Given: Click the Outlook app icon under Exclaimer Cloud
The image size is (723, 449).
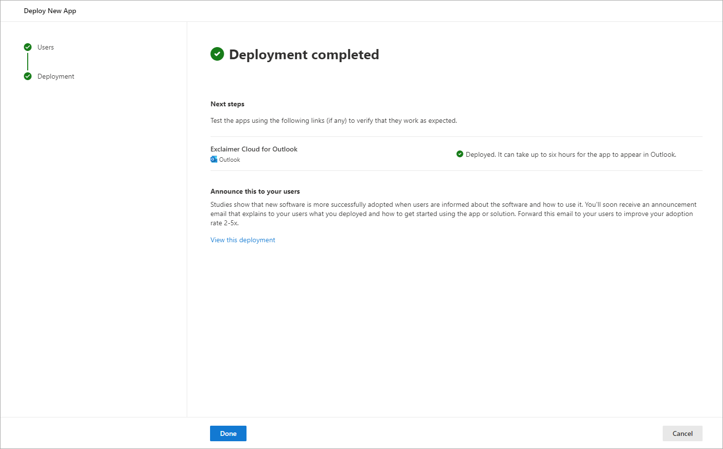Looking at the screenshot, I should [x=214, y=159].
